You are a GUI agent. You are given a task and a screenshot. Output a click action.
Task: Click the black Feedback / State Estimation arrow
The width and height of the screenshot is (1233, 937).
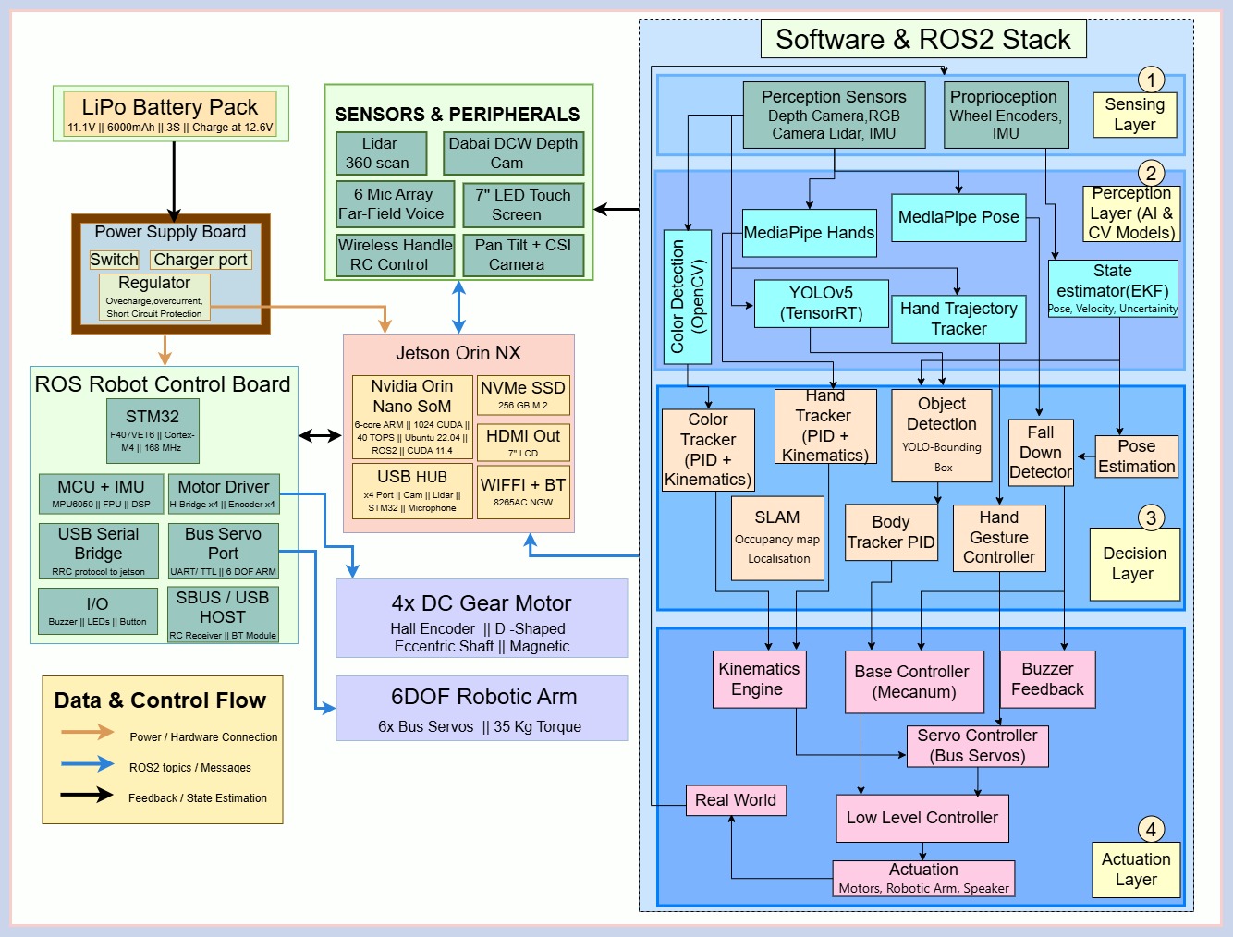click(x=88, y=794)
